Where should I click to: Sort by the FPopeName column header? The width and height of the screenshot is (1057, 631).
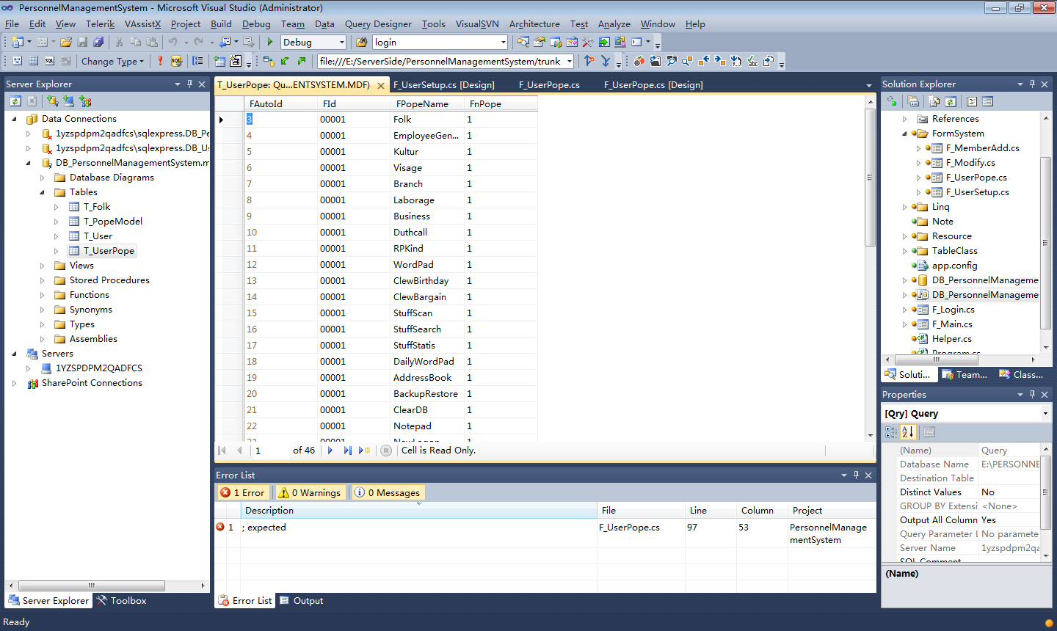coord(428,104)
